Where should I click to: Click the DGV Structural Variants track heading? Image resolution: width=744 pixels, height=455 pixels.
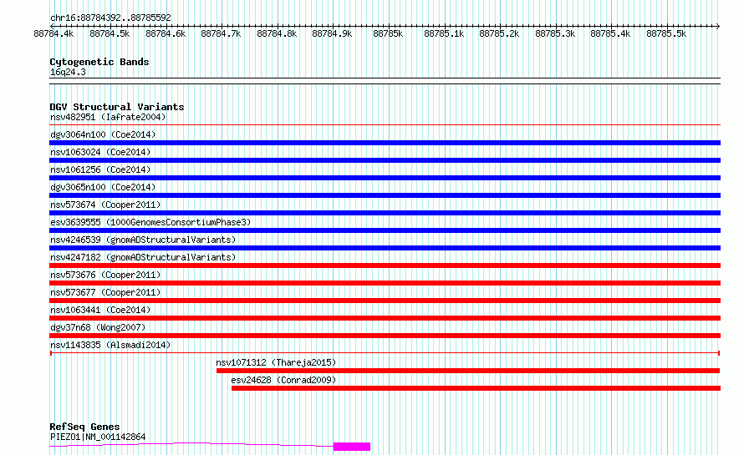117,107
